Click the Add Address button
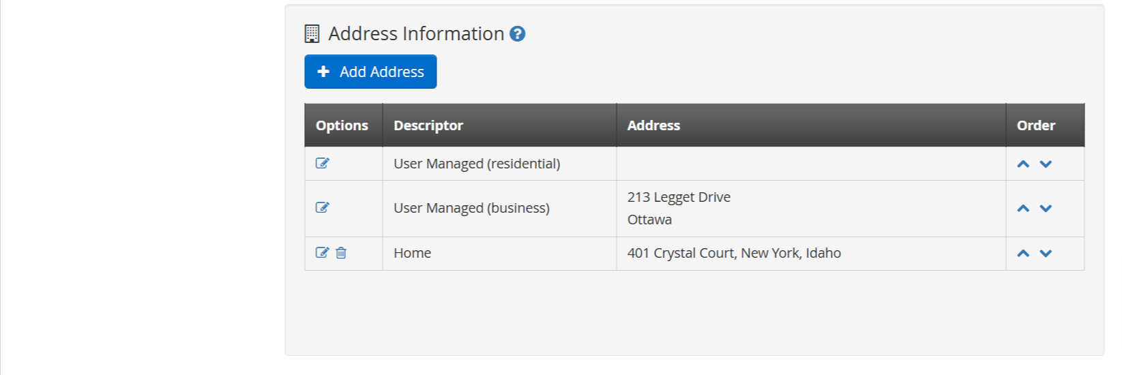Screen dimensions: 1122x375 click(370, 72)
